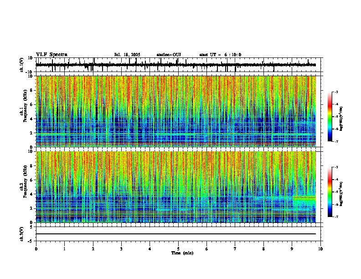Click the ch.2 color bar log(PSD) unit label

(x=341, y=194)
